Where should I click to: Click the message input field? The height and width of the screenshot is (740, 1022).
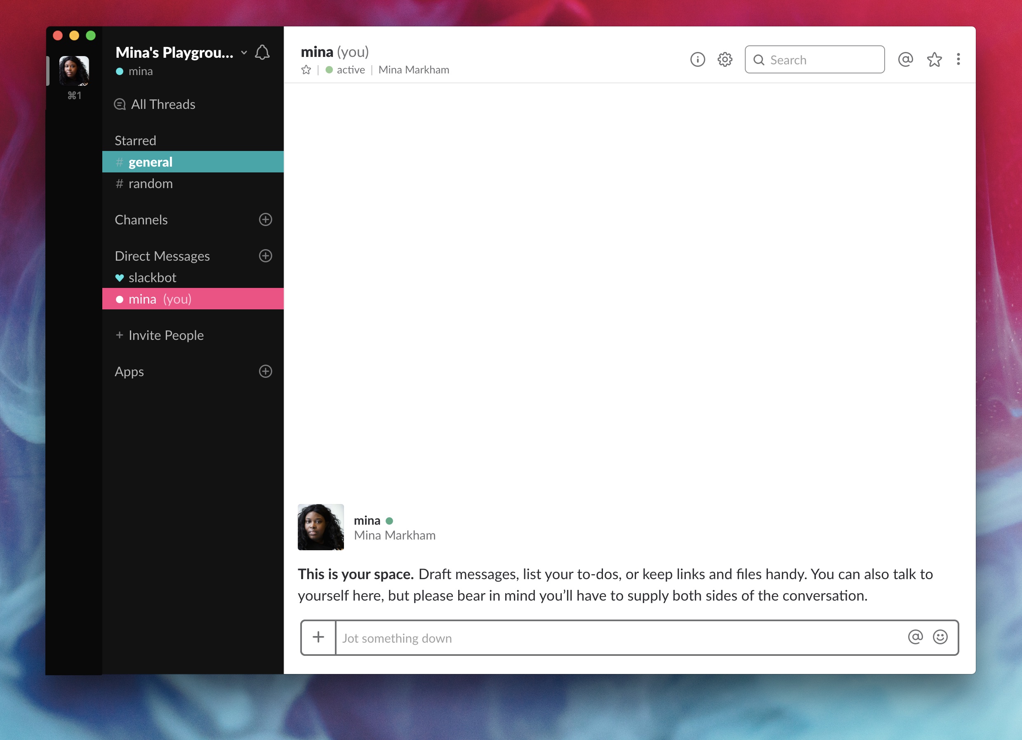click(627, 638)
